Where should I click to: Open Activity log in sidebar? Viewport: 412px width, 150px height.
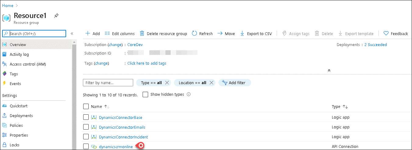19,54
